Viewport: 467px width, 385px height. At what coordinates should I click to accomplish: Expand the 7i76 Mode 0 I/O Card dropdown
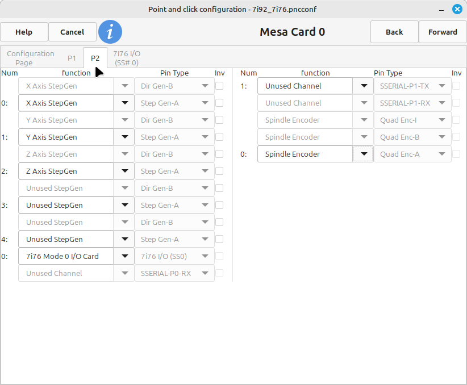[124, 256]
